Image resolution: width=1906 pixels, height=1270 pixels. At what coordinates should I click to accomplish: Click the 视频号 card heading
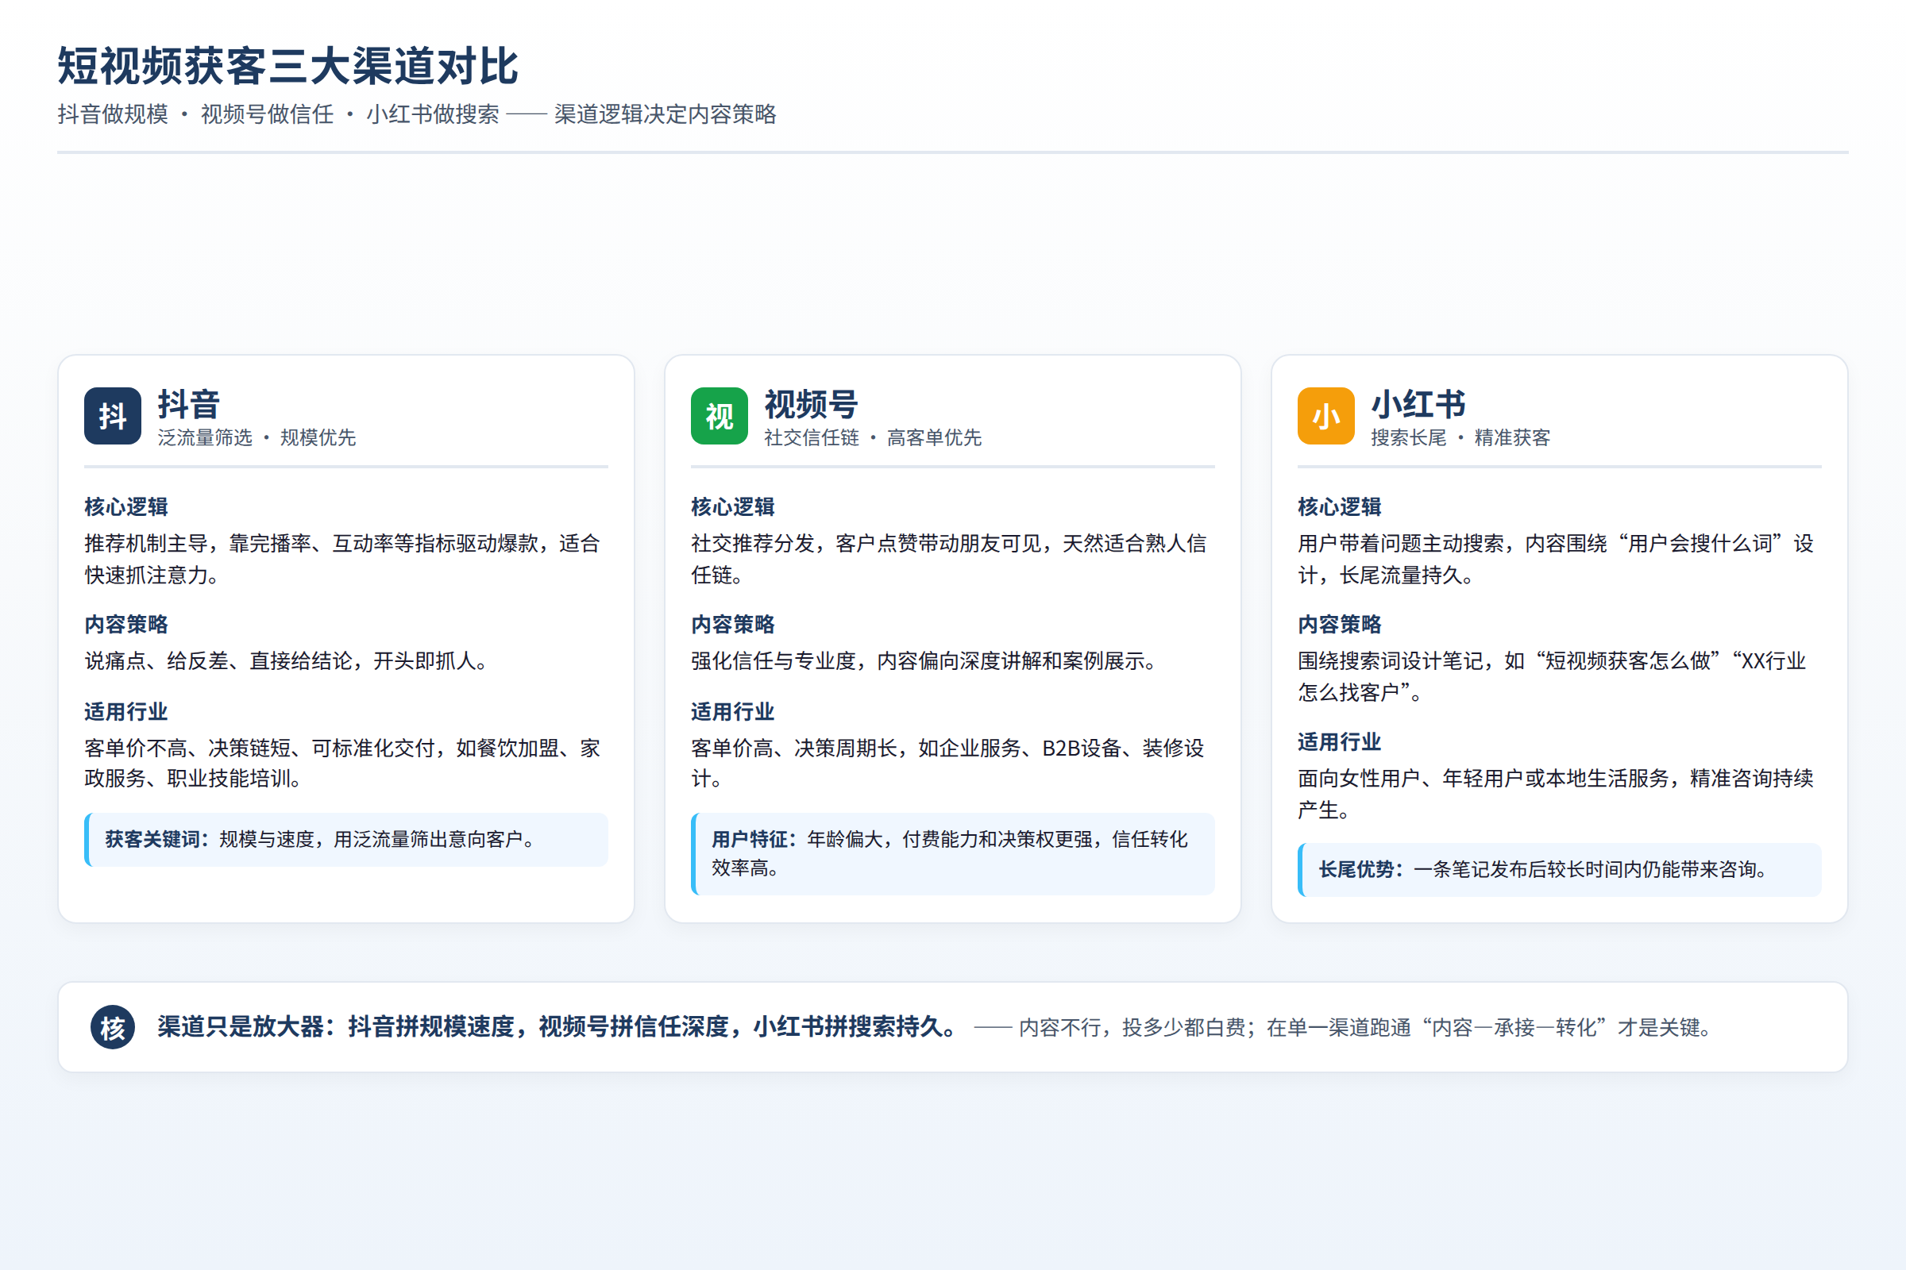(811, 403)
